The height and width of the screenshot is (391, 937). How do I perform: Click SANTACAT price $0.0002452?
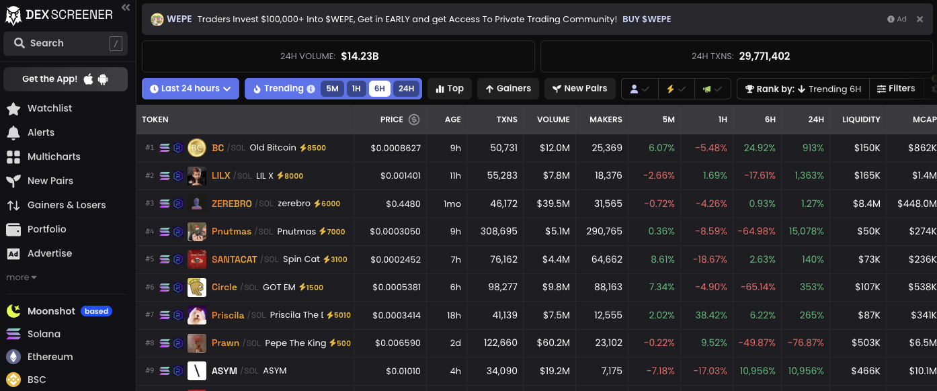pos(395,259)
